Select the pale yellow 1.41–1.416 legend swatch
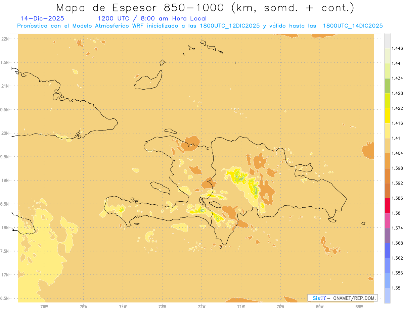Screen dimensions: 403x311 387,130
